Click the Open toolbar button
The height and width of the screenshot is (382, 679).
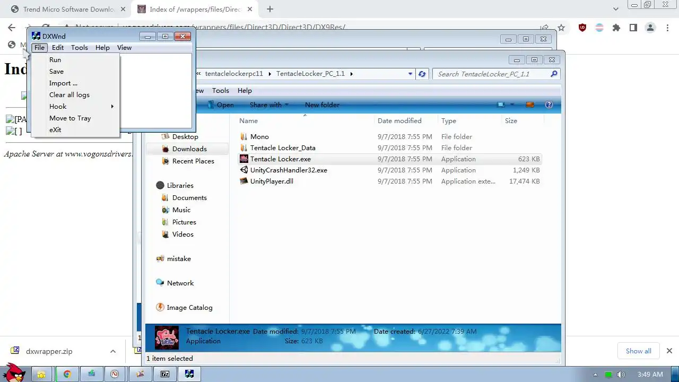220,105
